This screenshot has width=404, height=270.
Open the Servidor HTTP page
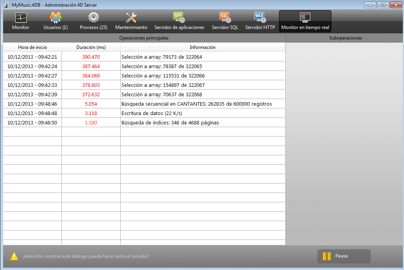(x=260, y=21)
